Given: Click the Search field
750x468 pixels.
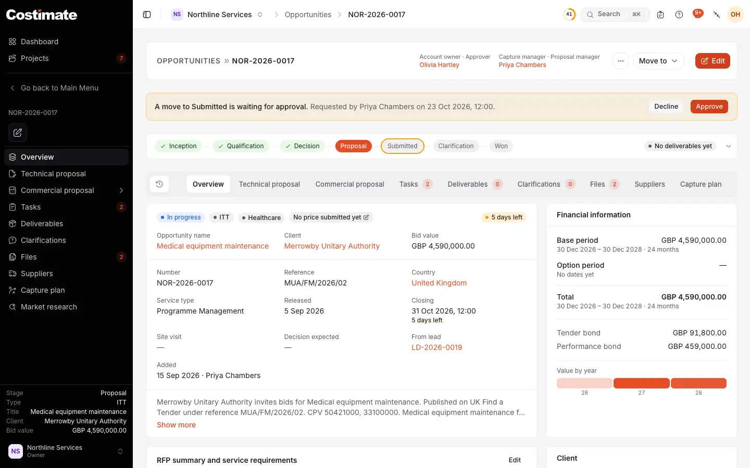Looking at the screenshot, I should click(x=615, y=15).
